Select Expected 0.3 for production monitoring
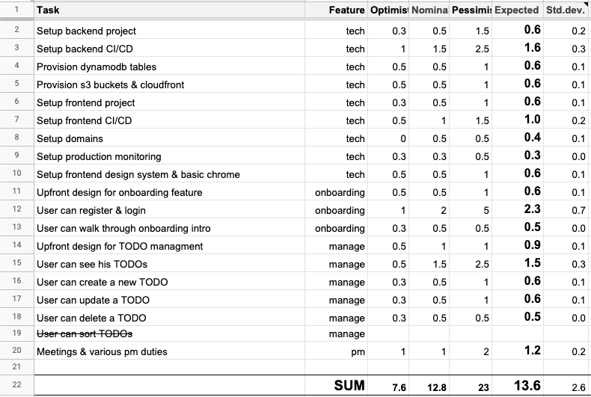Image resolution: width=591 pixels, height=397 pixels. (x=518, y=156)
